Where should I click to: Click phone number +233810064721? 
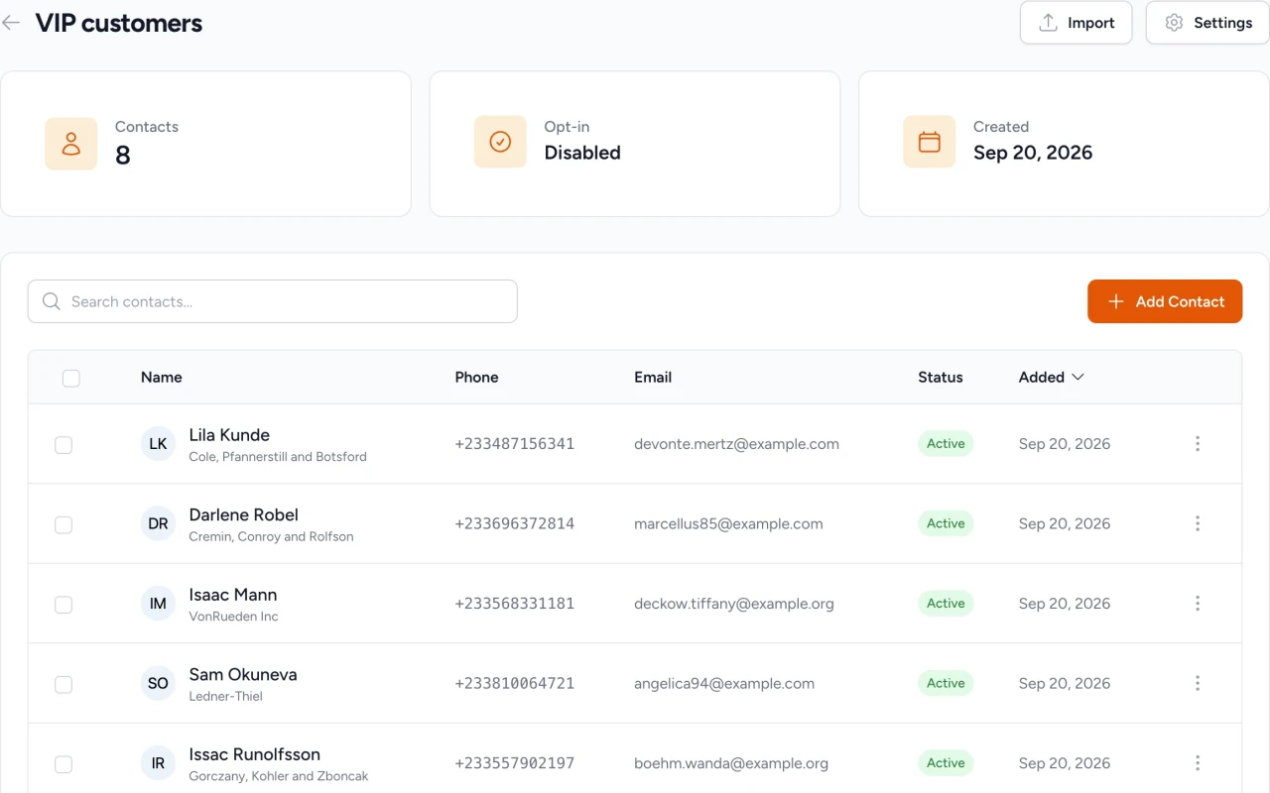514,683
